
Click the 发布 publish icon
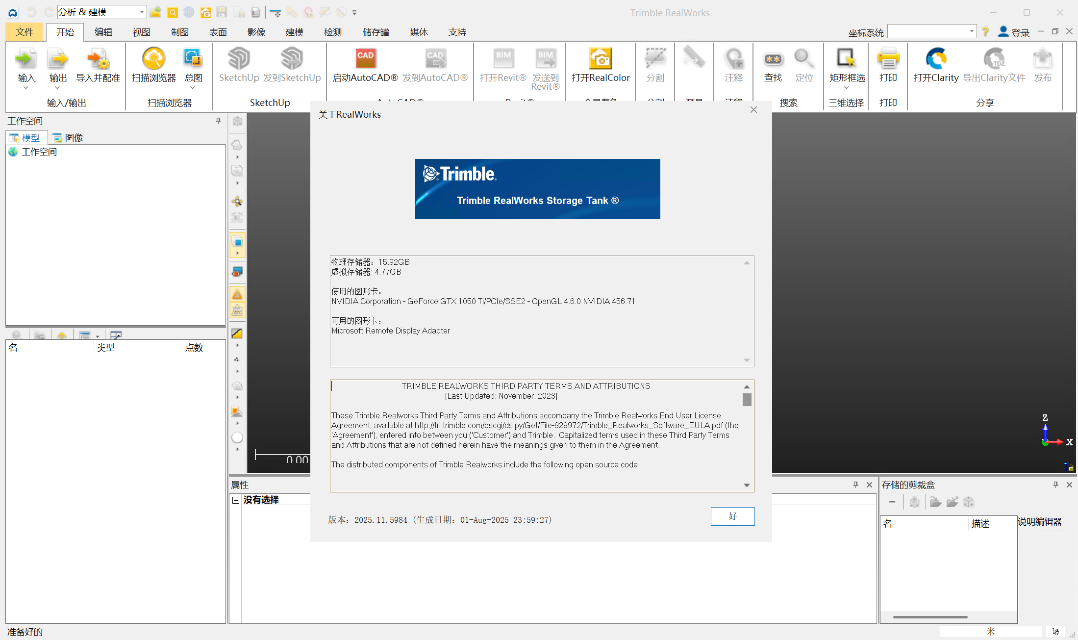[1043, 59]
